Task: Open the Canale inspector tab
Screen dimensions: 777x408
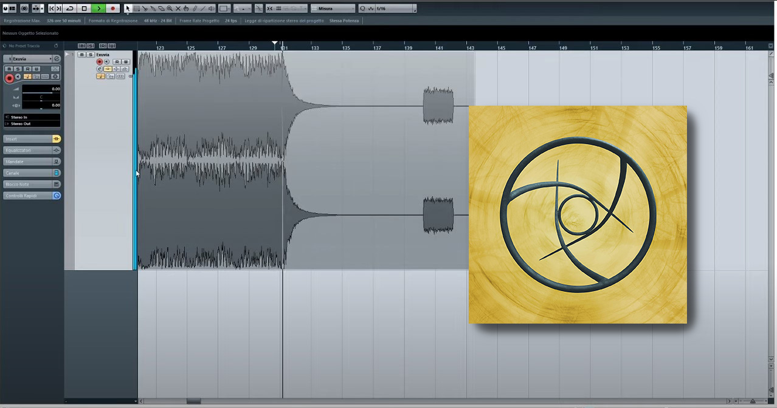Action: tap(28, 173)
